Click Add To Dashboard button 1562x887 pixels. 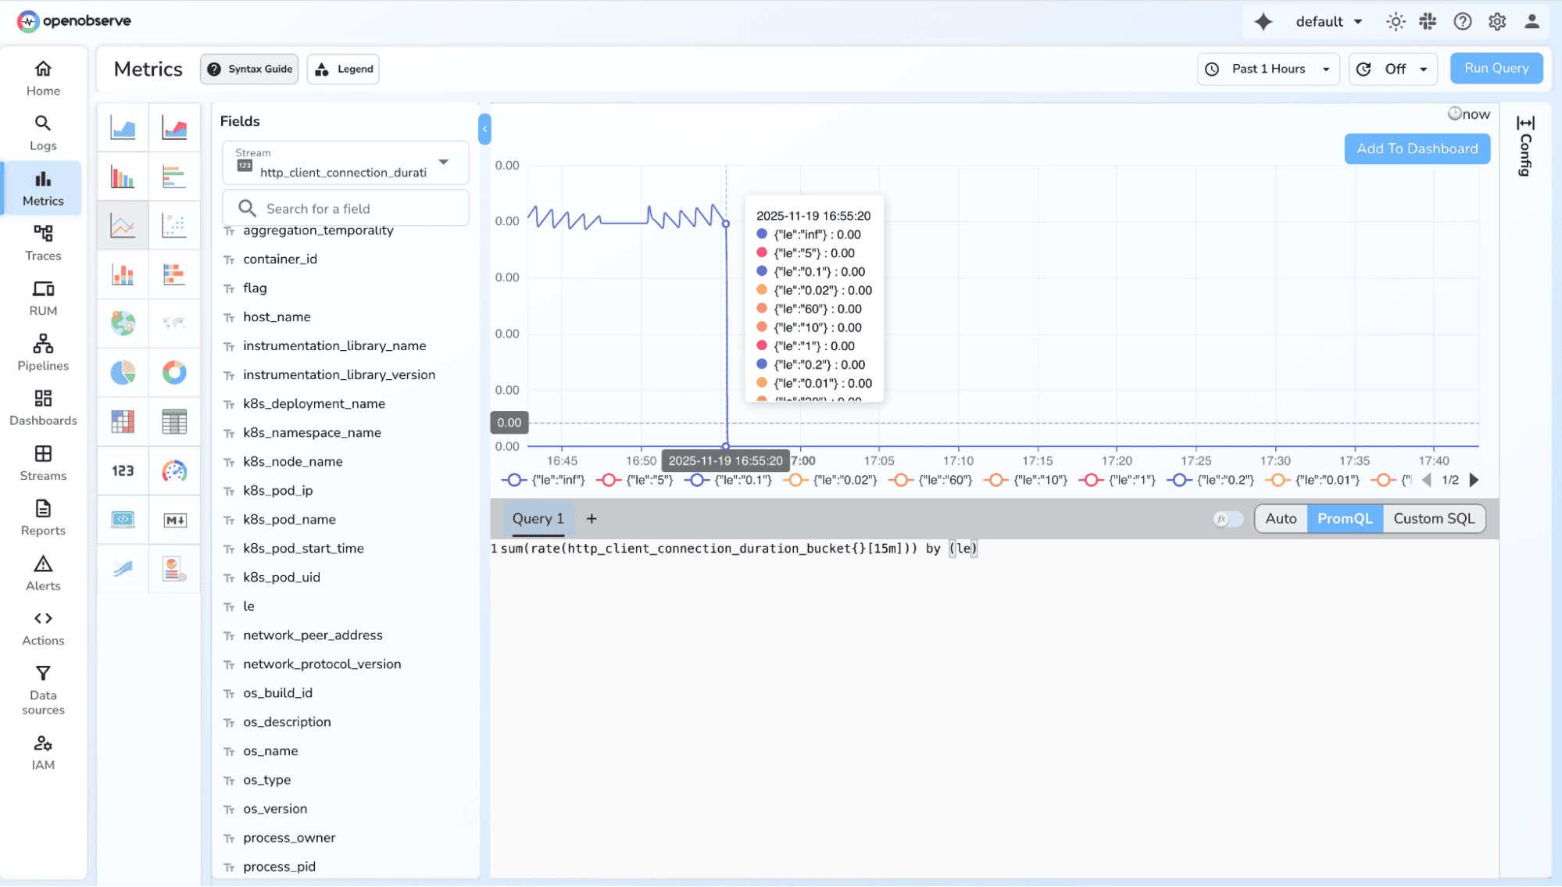1416,148
